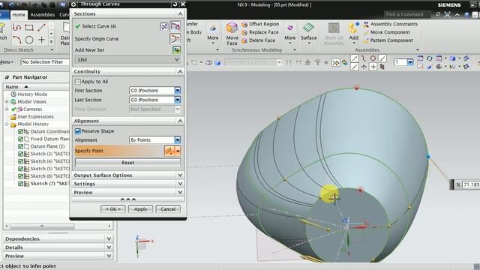Click the Find a Command search field
This screenshot has height=270, width=480.
(x=406, y=14)
